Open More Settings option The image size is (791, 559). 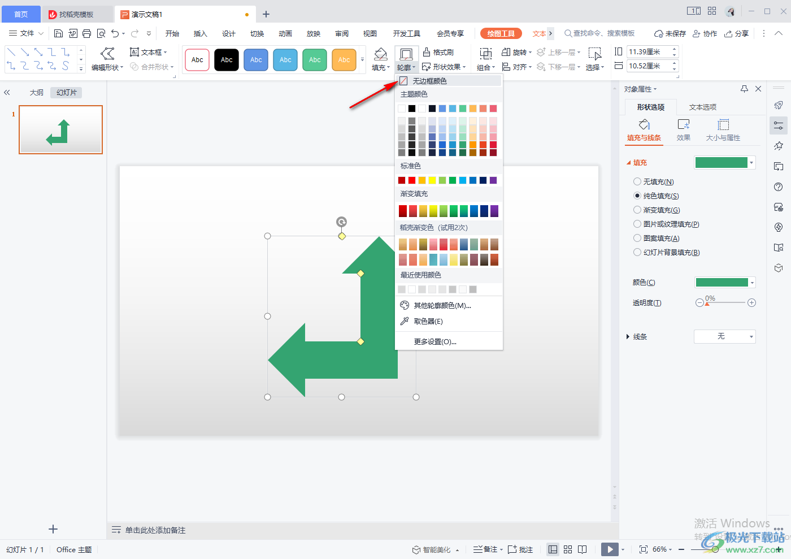(x=435, y=341)
